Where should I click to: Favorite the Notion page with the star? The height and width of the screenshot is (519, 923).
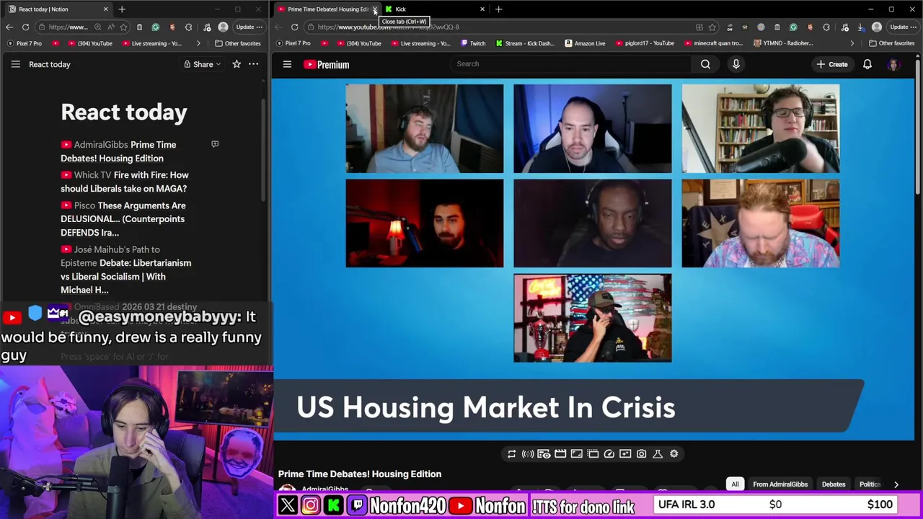237,64
